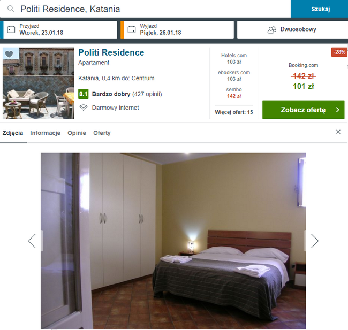Open the Oferty tab
This screenshot has height=330, width=348.
pyautogui.click(x=102, y=133)
